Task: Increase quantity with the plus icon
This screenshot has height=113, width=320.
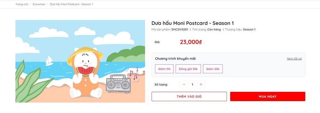Action: pos(201,84)
